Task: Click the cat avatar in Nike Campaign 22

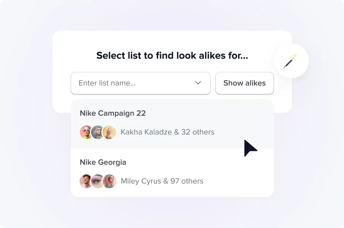Action: (109, 132)
